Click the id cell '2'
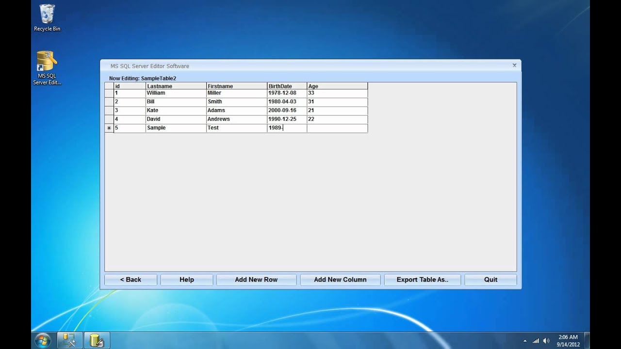 [130, 102]
